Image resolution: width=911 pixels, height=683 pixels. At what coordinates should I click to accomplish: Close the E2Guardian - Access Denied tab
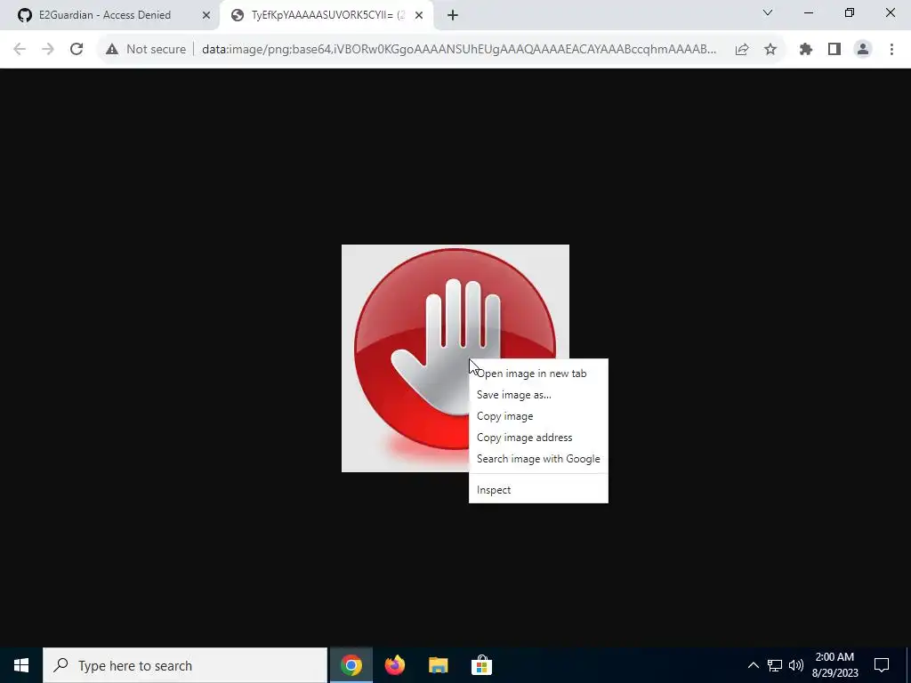point(206,15)
